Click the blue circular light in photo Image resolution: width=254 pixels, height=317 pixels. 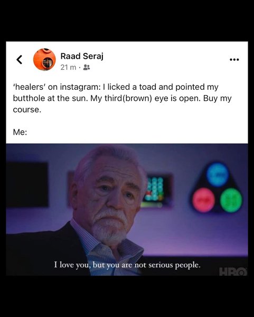coord(218,174)
